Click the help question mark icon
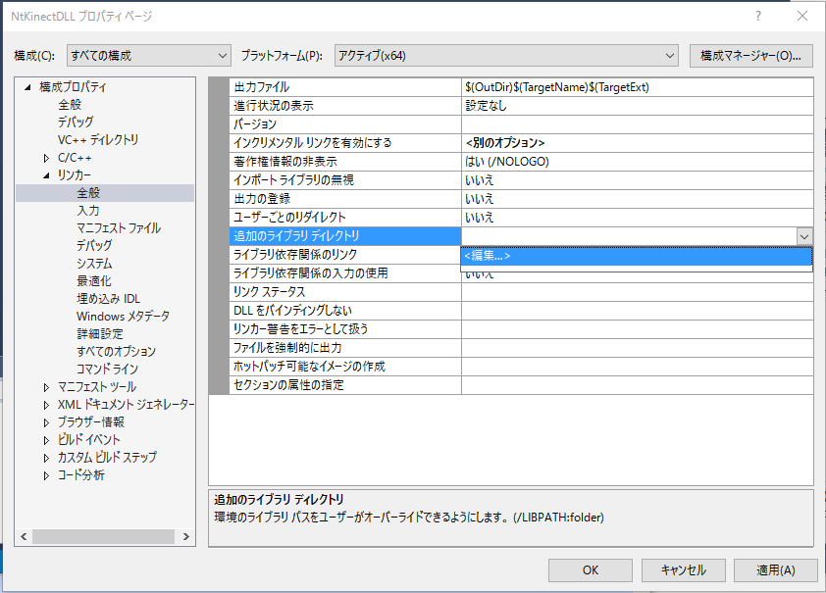 (x=757, y=17)
